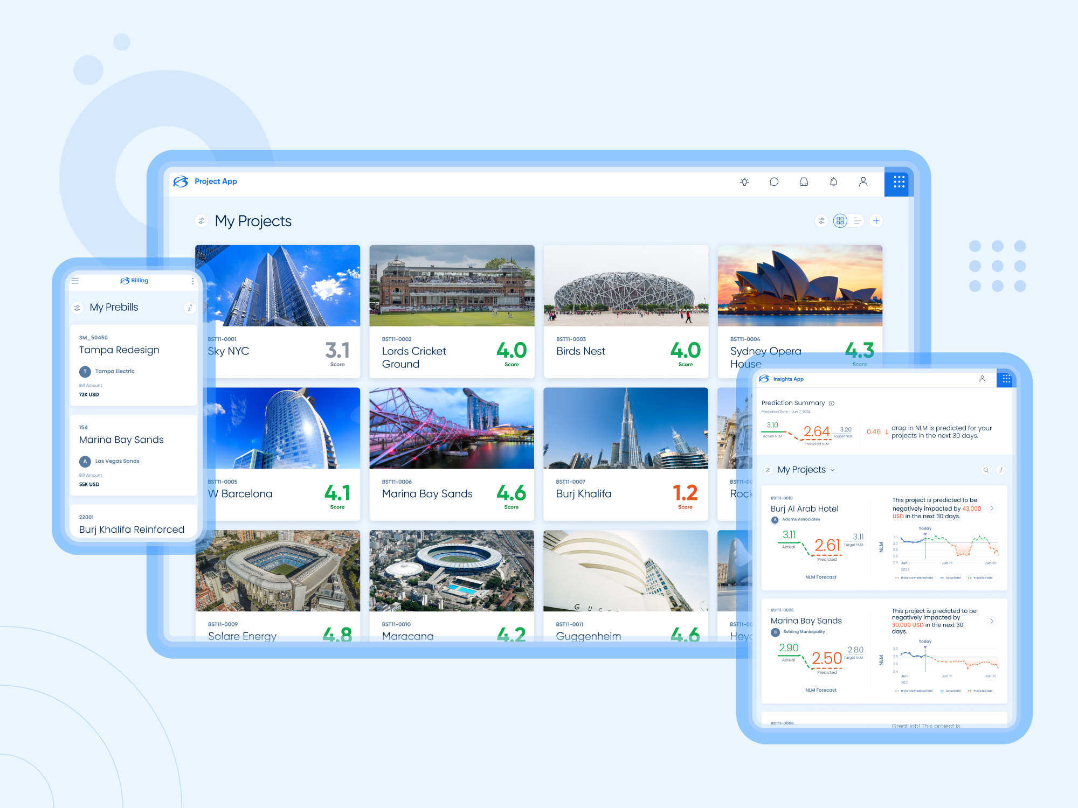The width and height of the screenshot is (1078, 808).
Task: Open the Sydney Opera House project image
Action: tap(800, 285)
